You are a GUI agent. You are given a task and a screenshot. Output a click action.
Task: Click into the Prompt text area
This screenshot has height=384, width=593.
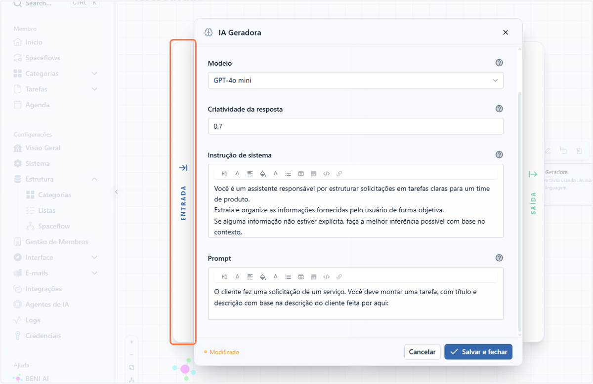tap(356, 301)
